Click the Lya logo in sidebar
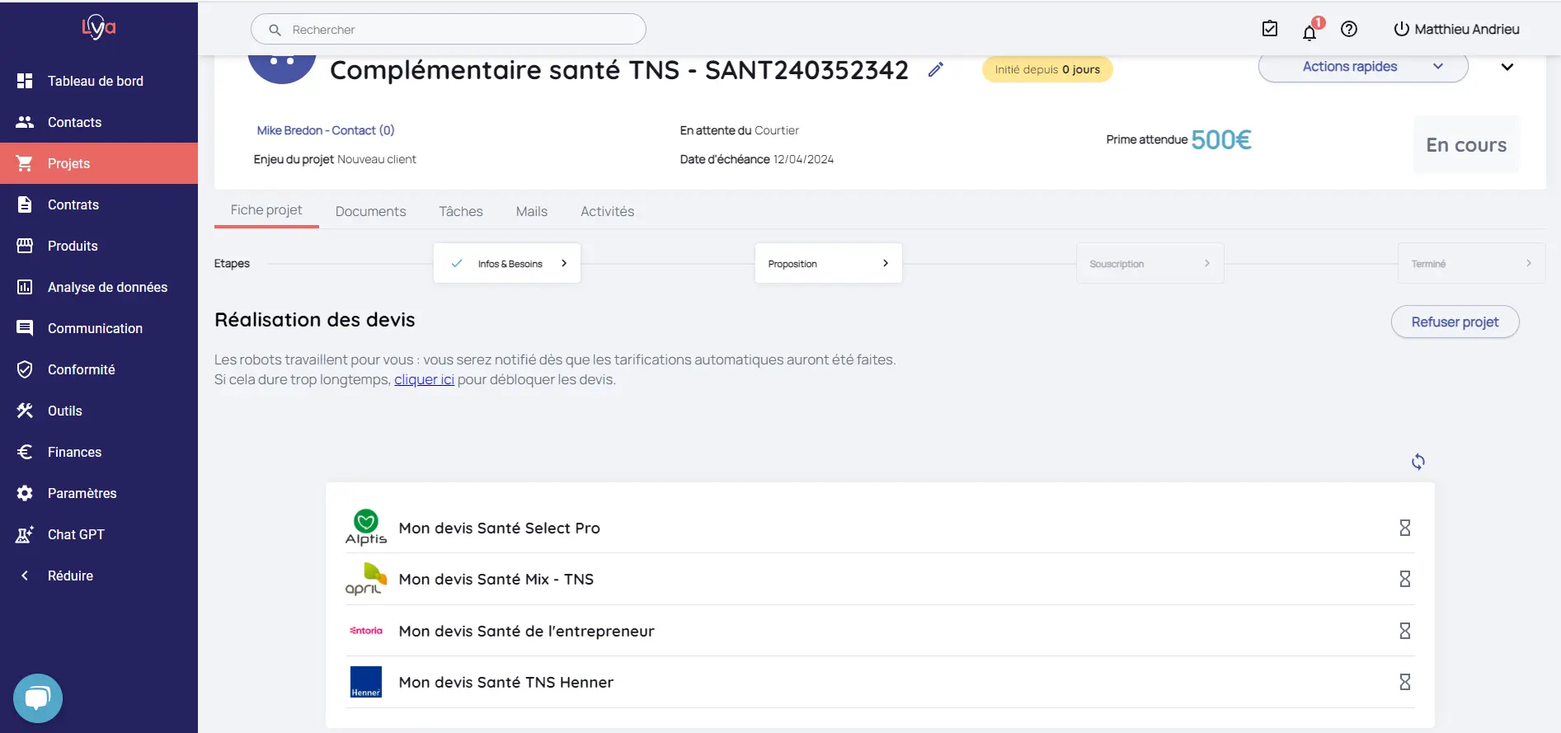 (99, 27)
